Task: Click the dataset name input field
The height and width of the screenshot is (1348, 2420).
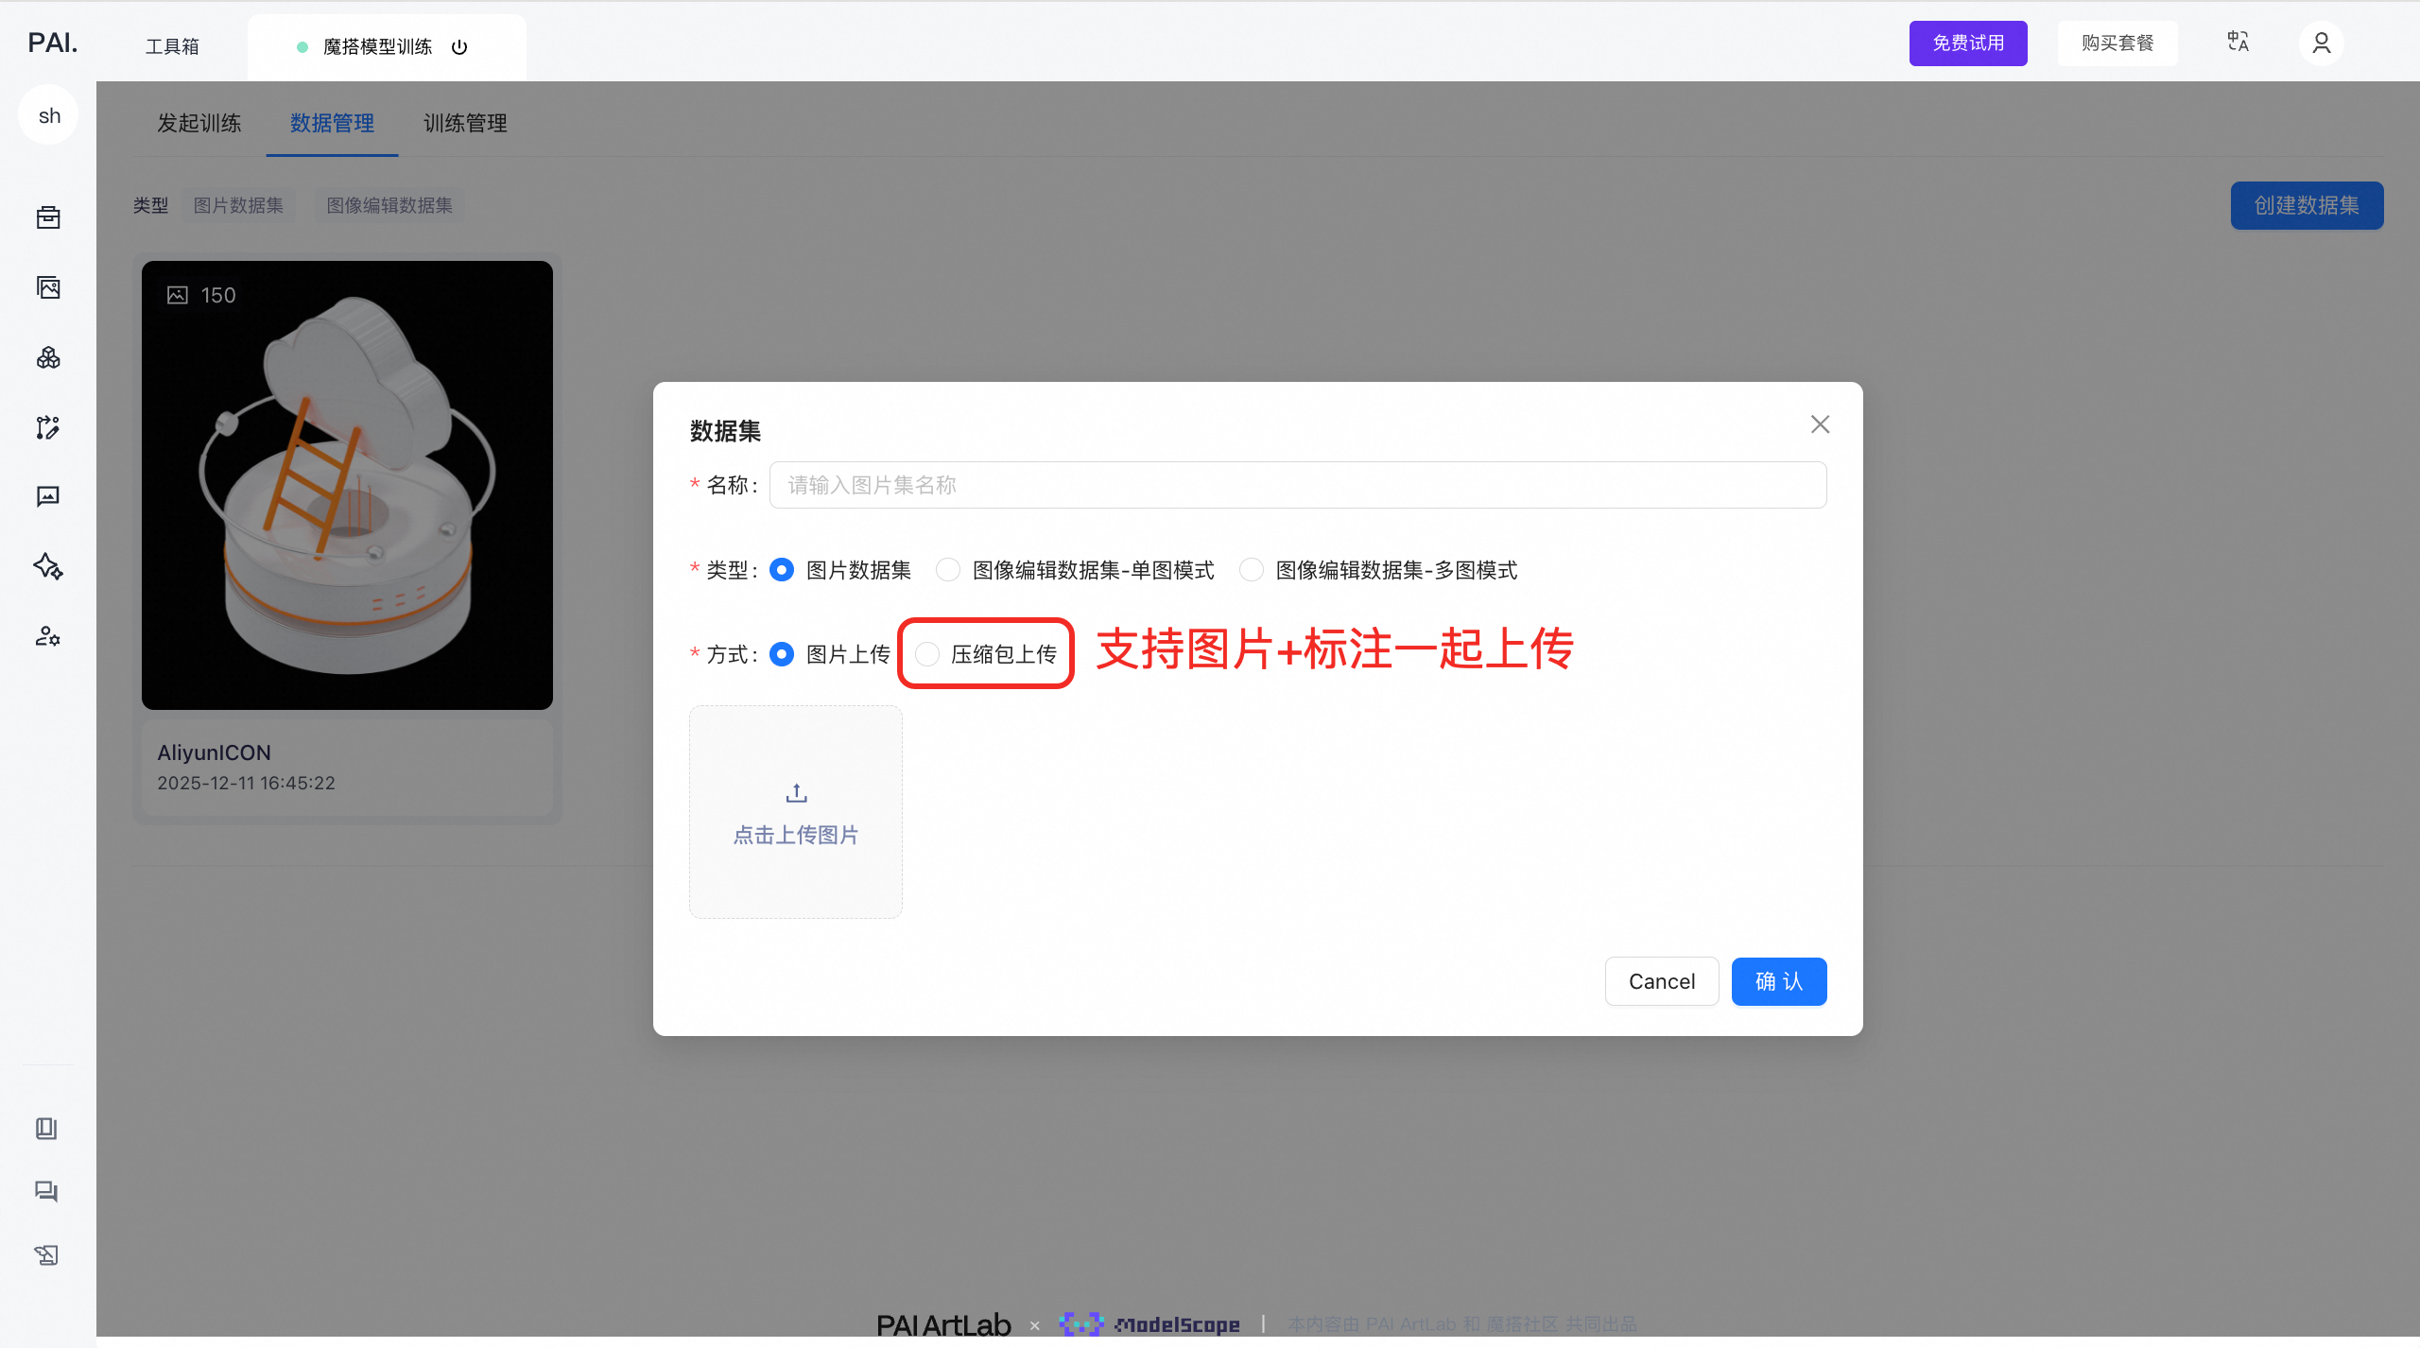Action: coord(1297,485)
